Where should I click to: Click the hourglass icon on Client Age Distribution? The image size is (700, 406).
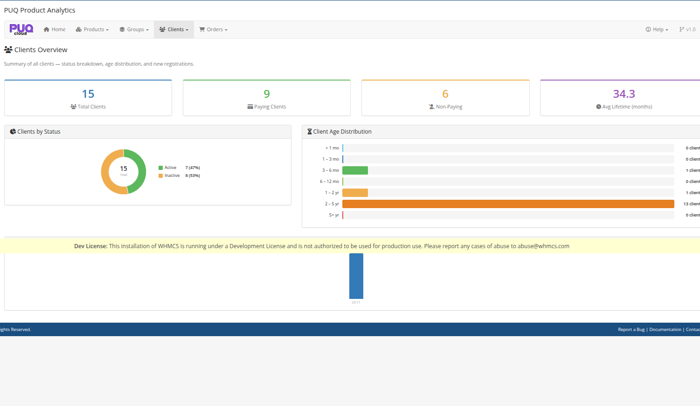tap(309, 131)
